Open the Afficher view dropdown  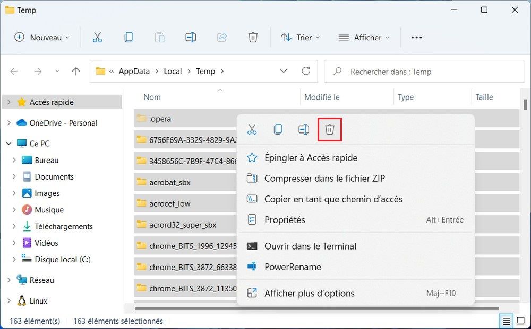(364, 38)
